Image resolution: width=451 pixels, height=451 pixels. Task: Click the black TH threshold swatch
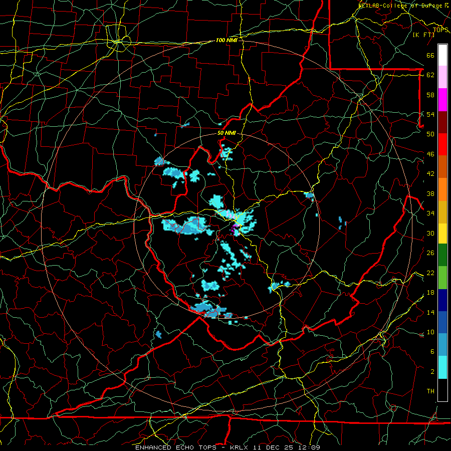coord(442,390)
